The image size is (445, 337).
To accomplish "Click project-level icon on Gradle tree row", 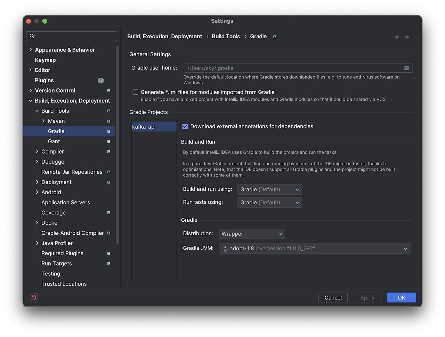I will (109, 131).
